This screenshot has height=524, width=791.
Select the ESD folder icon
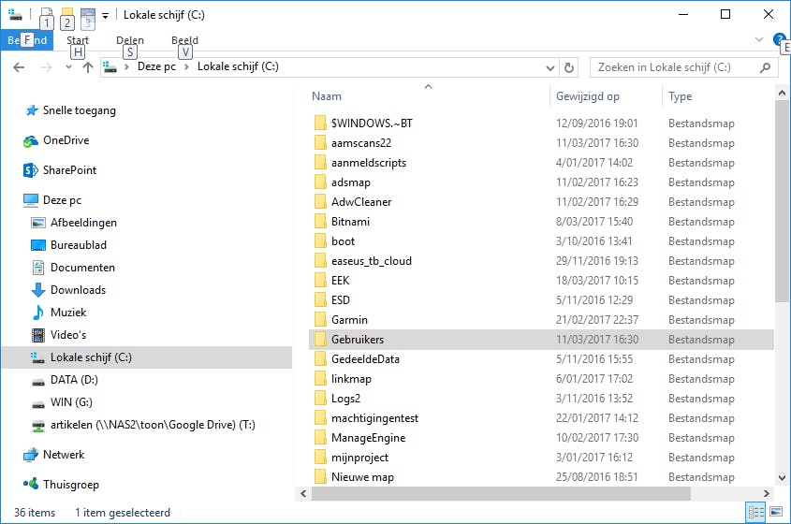pos(320,300)
